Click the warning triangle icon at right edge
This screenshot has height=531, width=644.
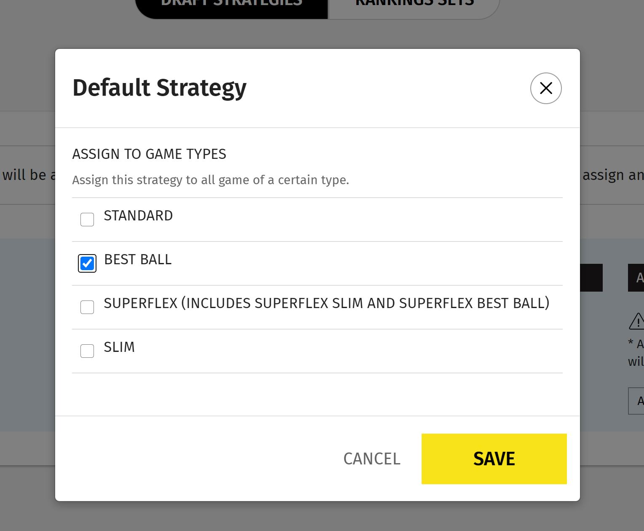pos(637,322)
